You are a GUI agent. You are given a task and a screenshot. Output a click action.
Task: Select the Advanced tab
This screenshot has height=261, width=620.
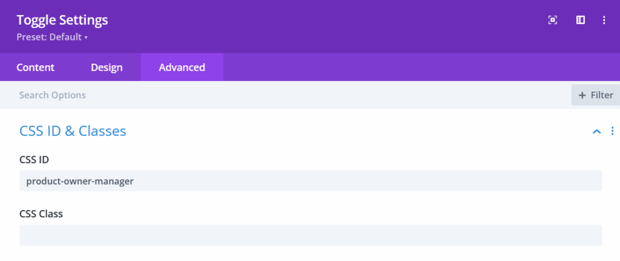coord(182,67)
